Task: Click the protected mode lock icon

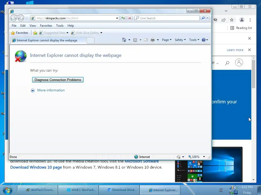Action: click(x=178, y=157)
